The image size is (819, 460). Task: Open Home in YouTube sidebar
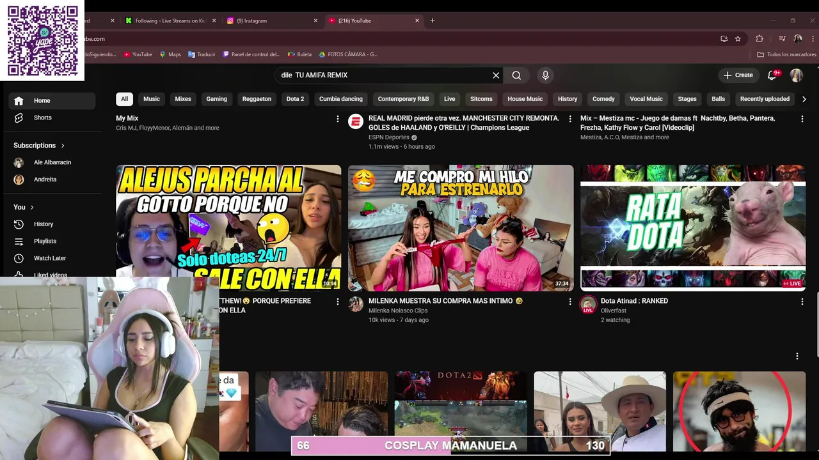[51, 100]
